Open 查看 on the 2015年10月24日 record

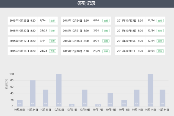[x=106, y=21]
